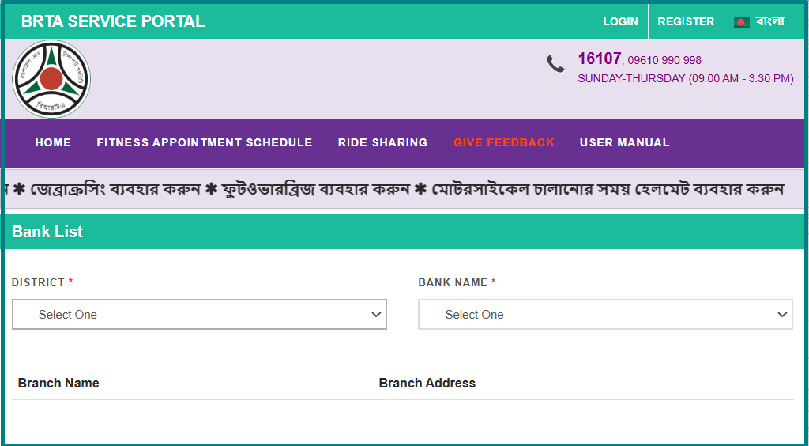
Task: Open the USER MANUAL menu item
Action: click(624, 142)
